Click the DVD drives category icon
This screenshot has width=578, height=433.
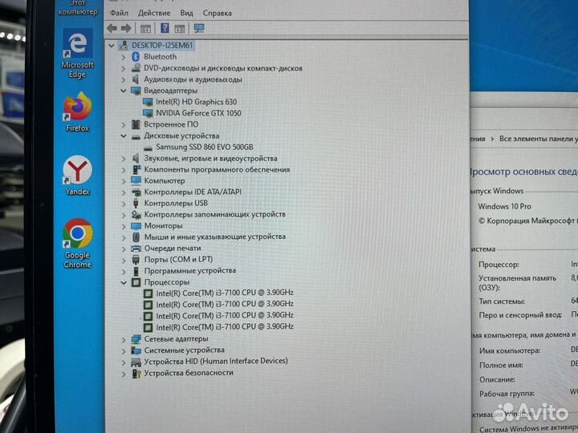click(x=136, y=68)
